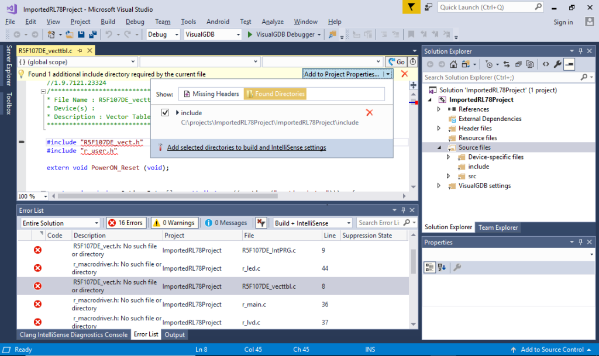Image resolution: width=599 pixels, height=356 pixels.
Task: Open VisualGDB Project Properties wrench icon
Action: pyautogui.click(x=557, y=64)
